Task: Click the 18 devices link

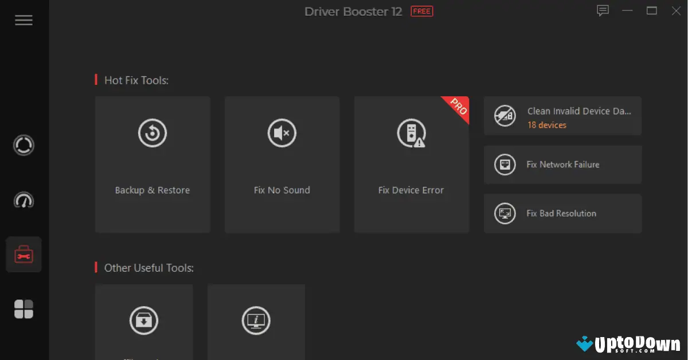Action: tap(546, 124)
